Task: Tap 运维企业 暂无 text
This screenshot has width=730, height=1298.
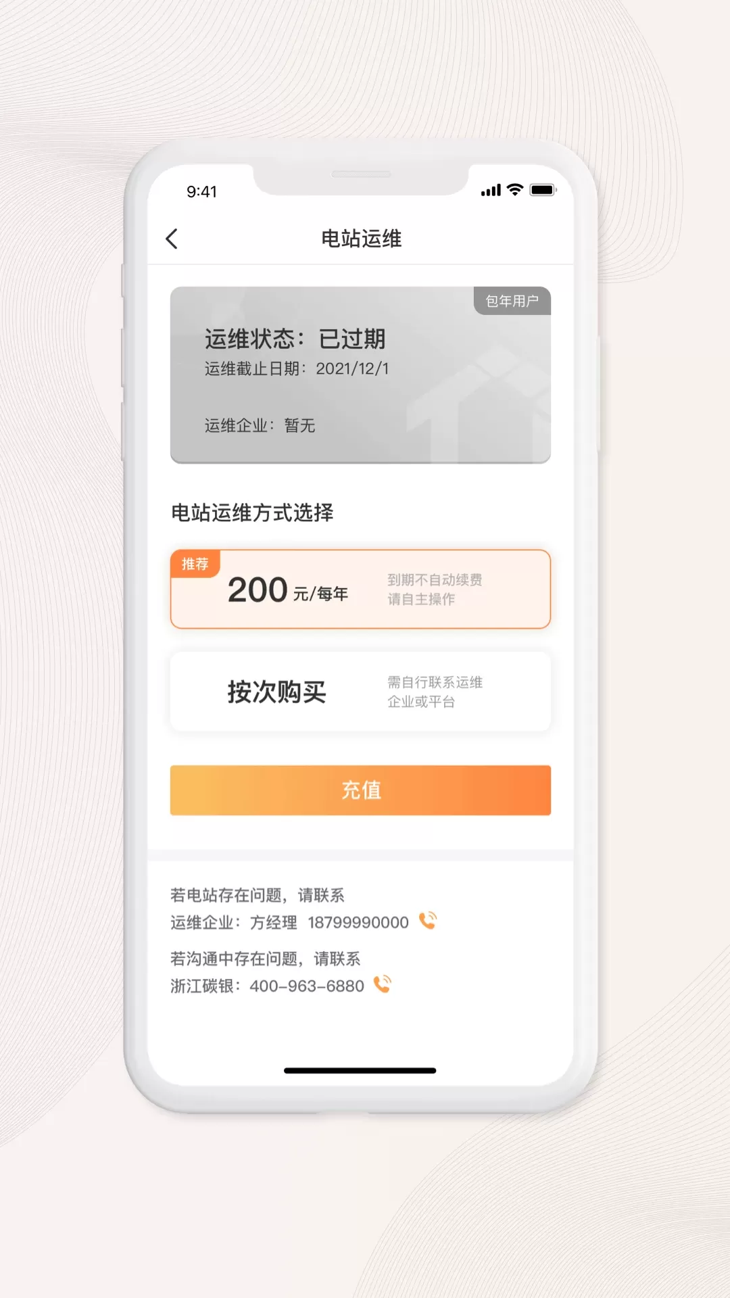Action: coord(260,425)
